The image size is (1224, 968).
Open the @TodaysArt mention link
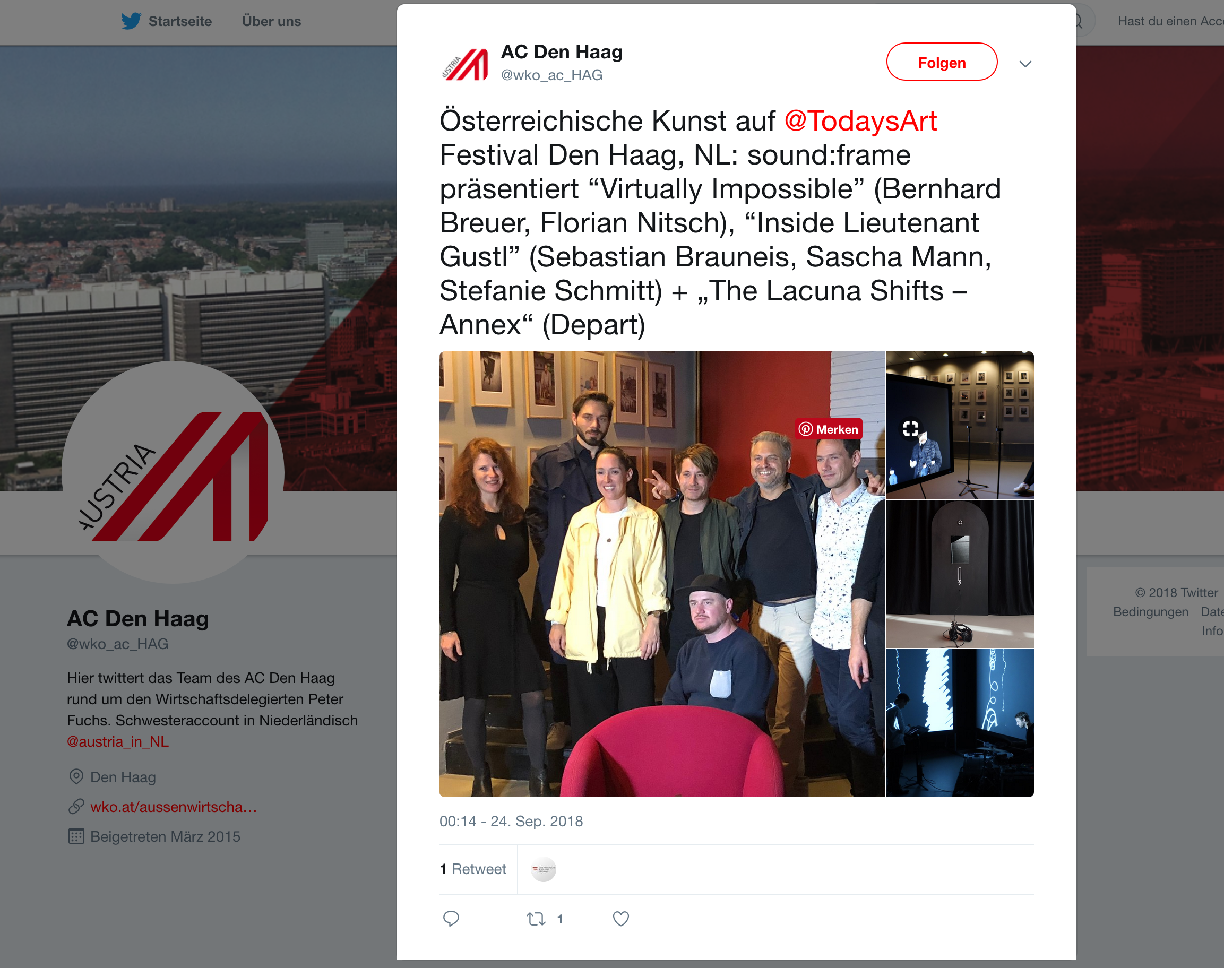coord(860,120)
